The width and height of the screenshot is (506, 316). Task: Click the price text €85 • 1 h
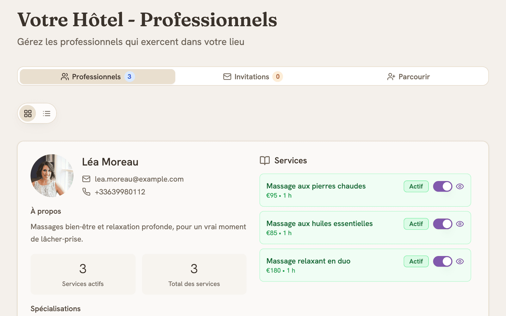click(x=279, y=233)
